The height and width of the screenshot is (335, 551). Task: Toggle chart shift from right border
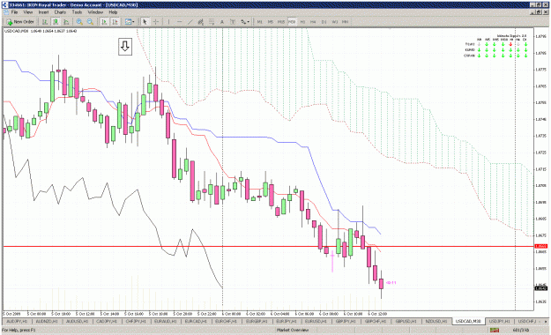pos(115,22)
